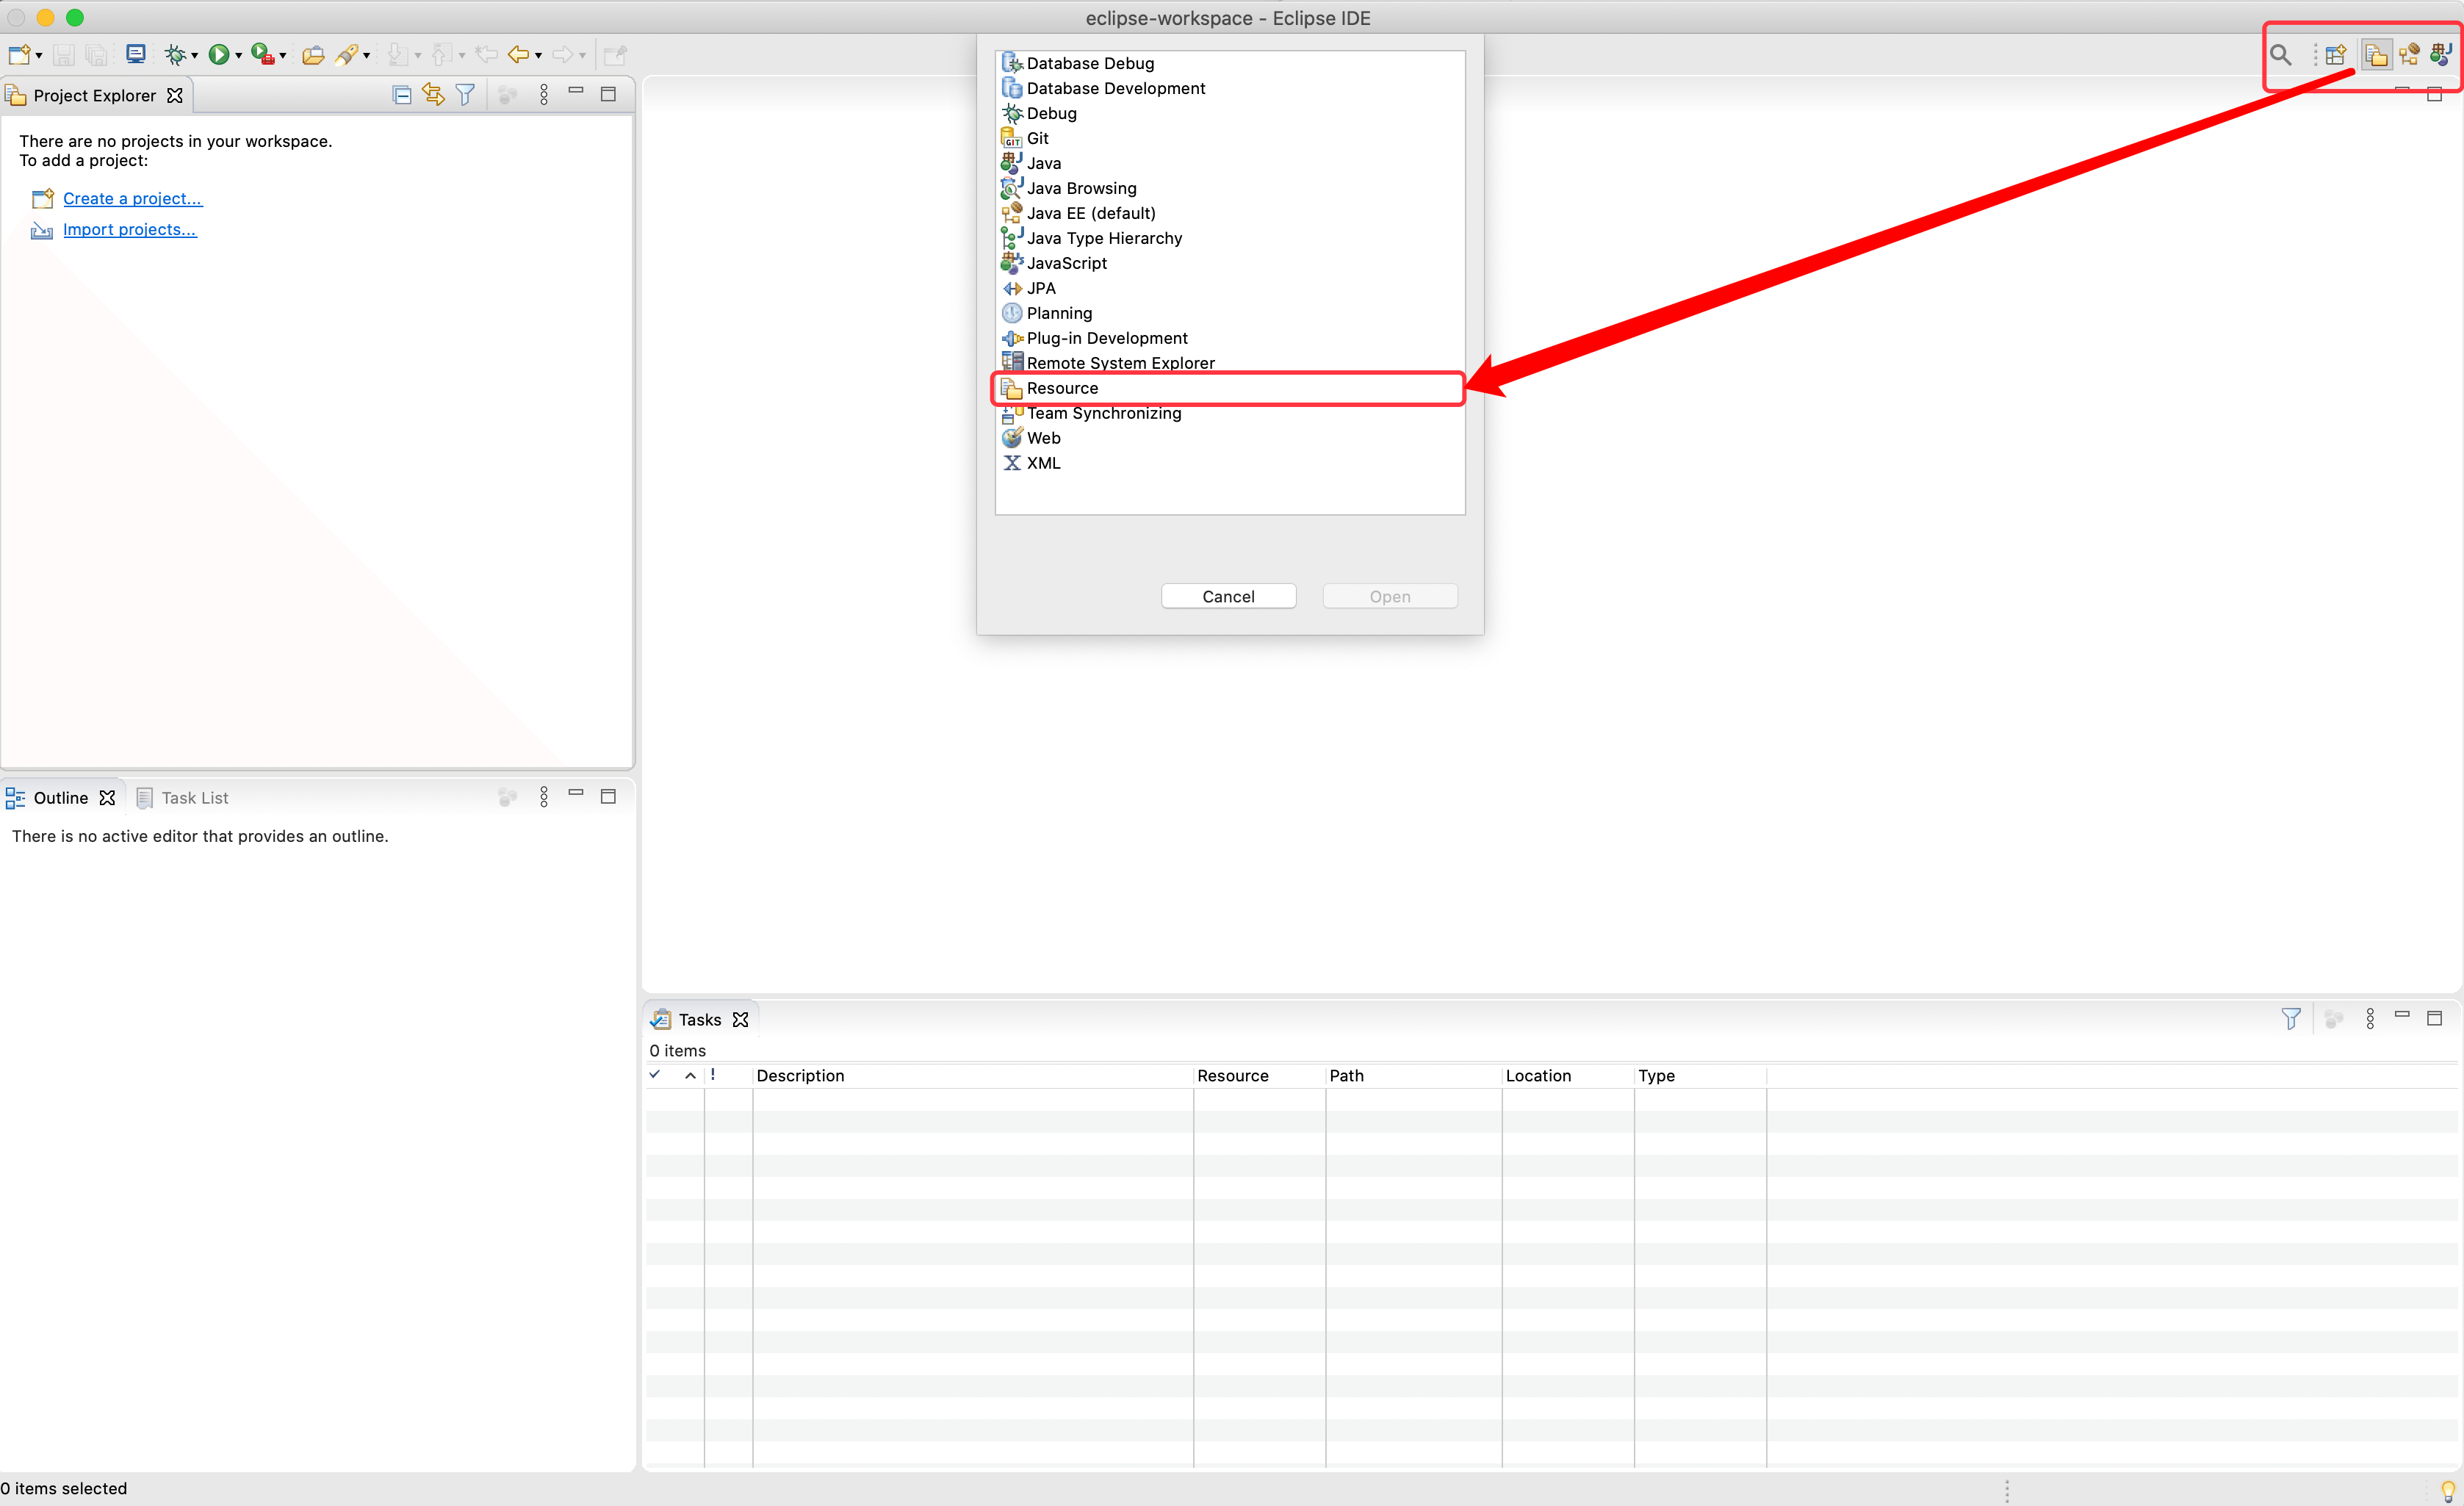Select Team Synchronizing perspective
The image size is (2464, 1506).
1229,414
